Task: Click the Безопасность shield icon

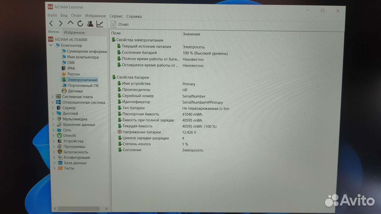Action: coord(60,152)
